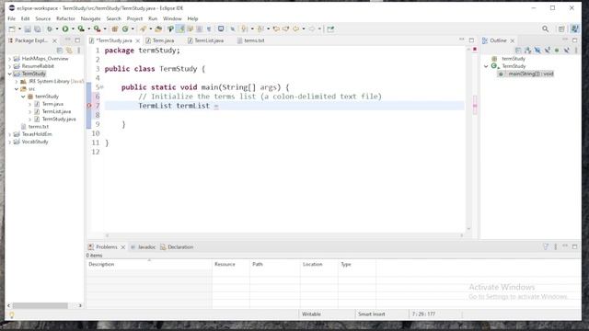Expand the JRE System Library node
Image resolution: width=589 pixels, height=331 pixels.
pyautogui.click(x=17, y=82)
